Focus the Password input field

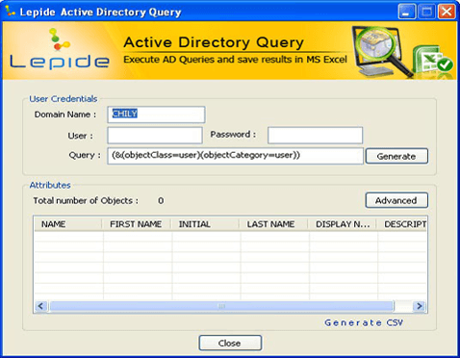pos(316,136)
